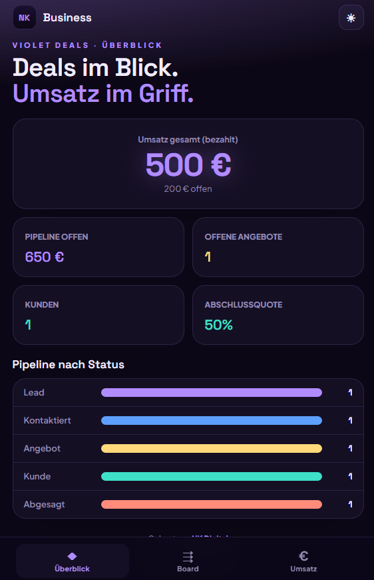Open the Pipeline offen card
This screenshot has width=374, height=580.
(98, 247)
